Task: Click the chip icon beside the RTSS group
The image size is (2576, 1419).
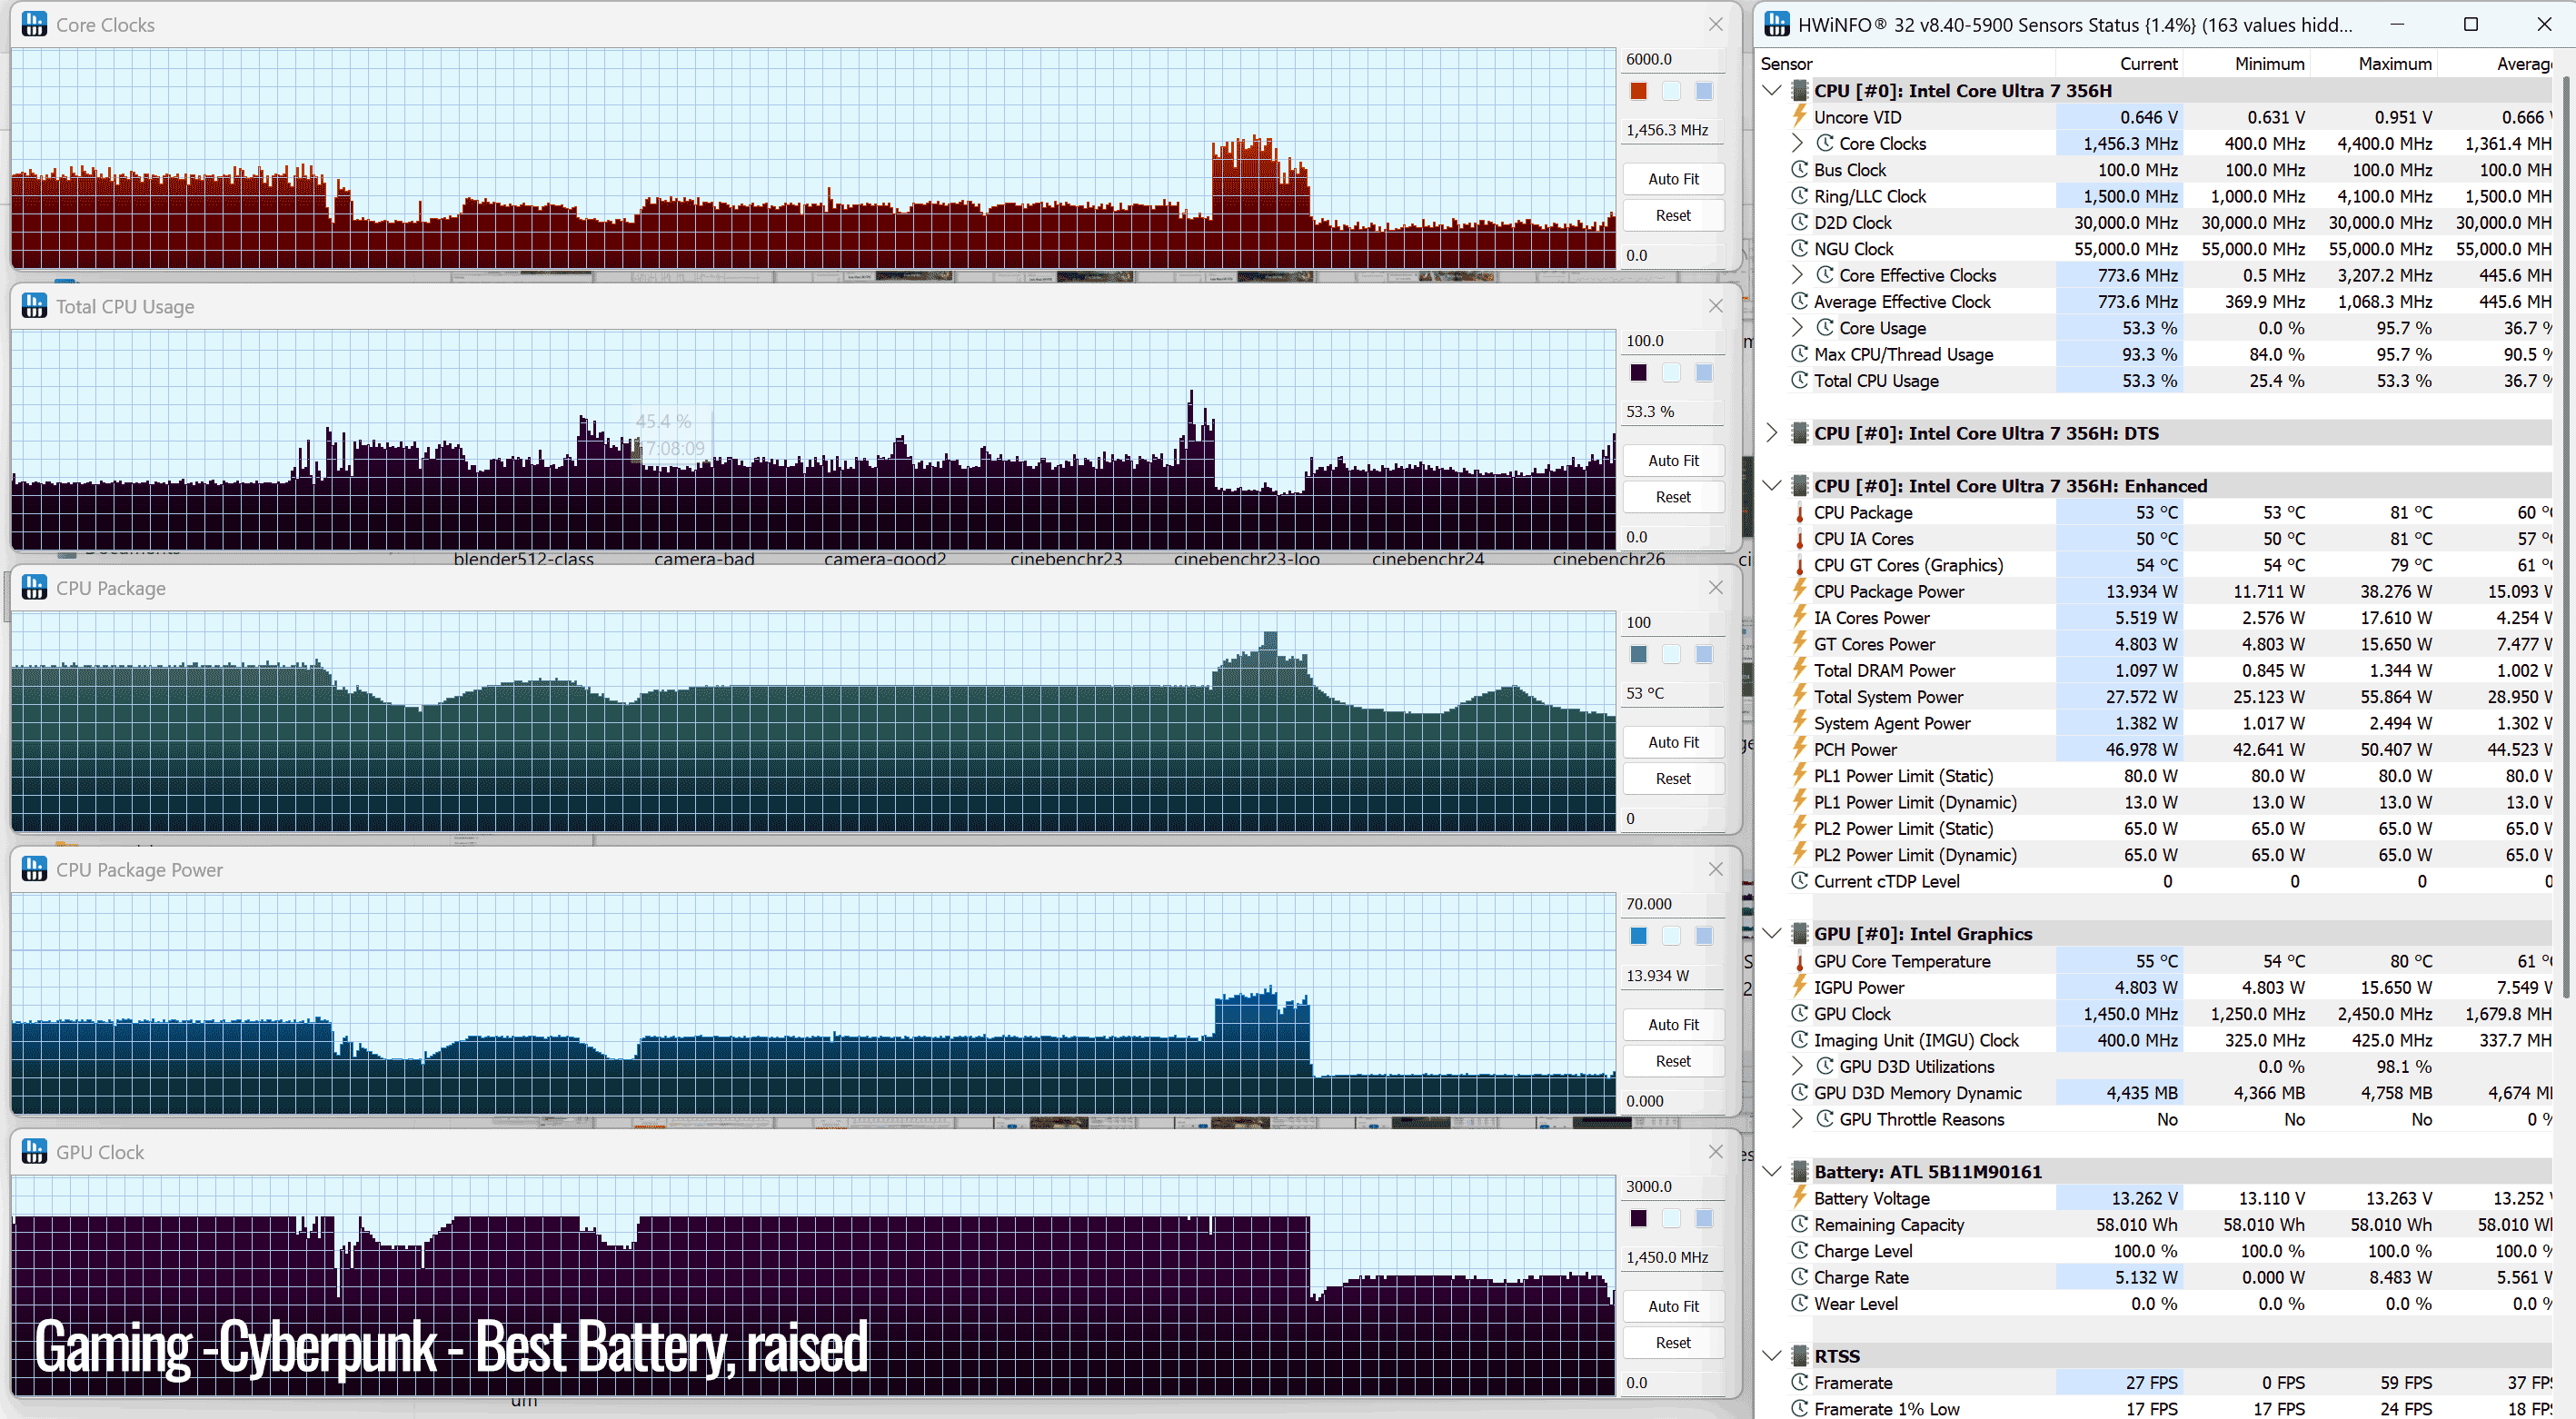Action: [1800, 1356]
